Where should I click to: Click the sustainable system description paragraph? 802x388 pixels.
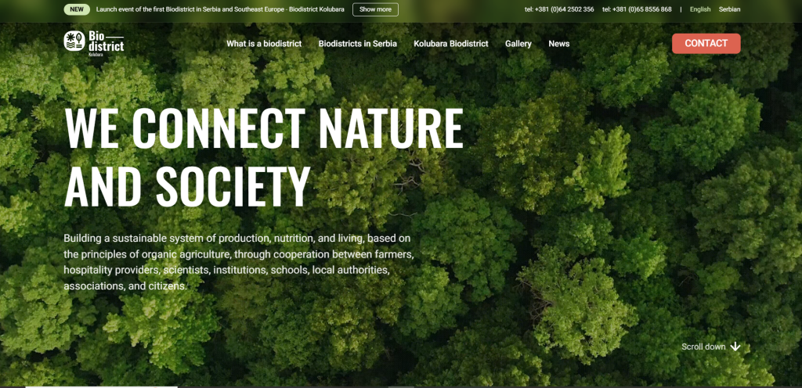238,262
